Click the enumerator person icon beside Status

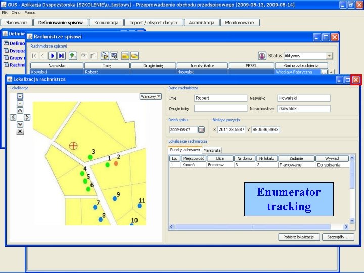coord(262,56)
